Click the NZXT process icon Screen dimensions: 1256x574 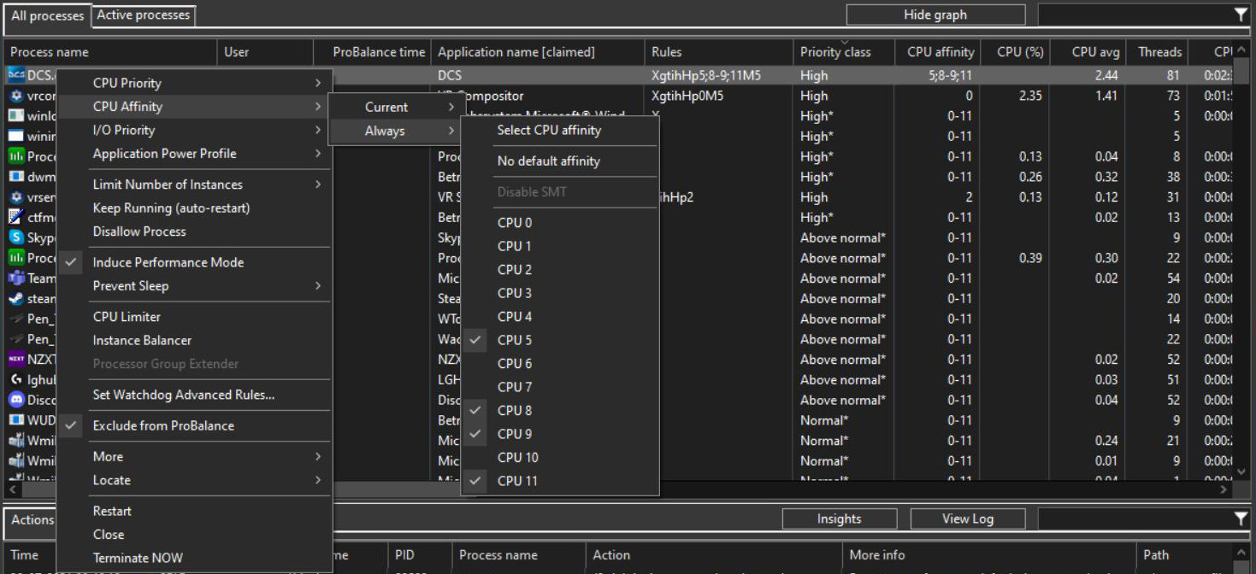pyautogui.click(x=15, y=360)
